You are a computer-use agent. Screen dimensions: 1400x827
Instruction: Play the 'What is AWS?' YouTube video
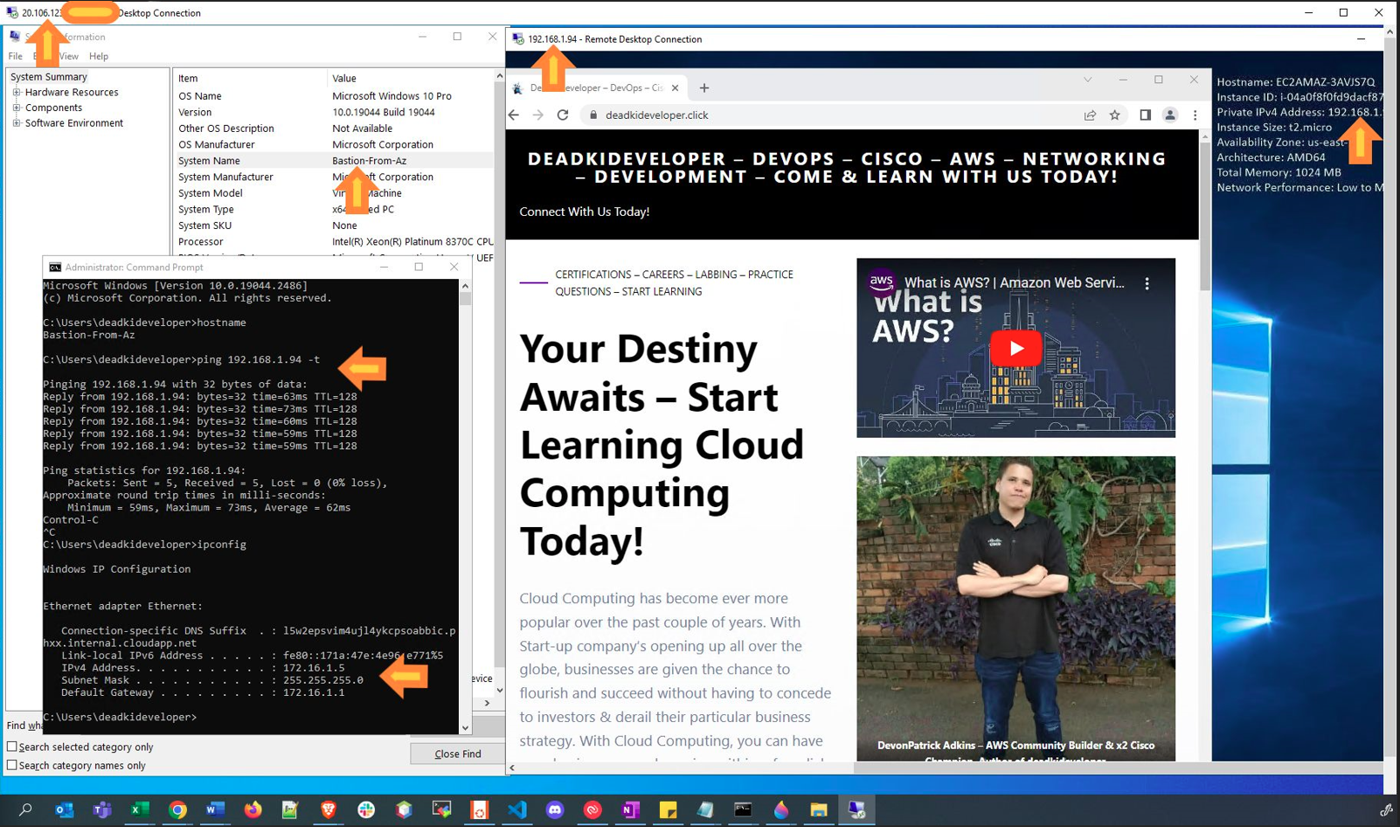[1015, 348]
